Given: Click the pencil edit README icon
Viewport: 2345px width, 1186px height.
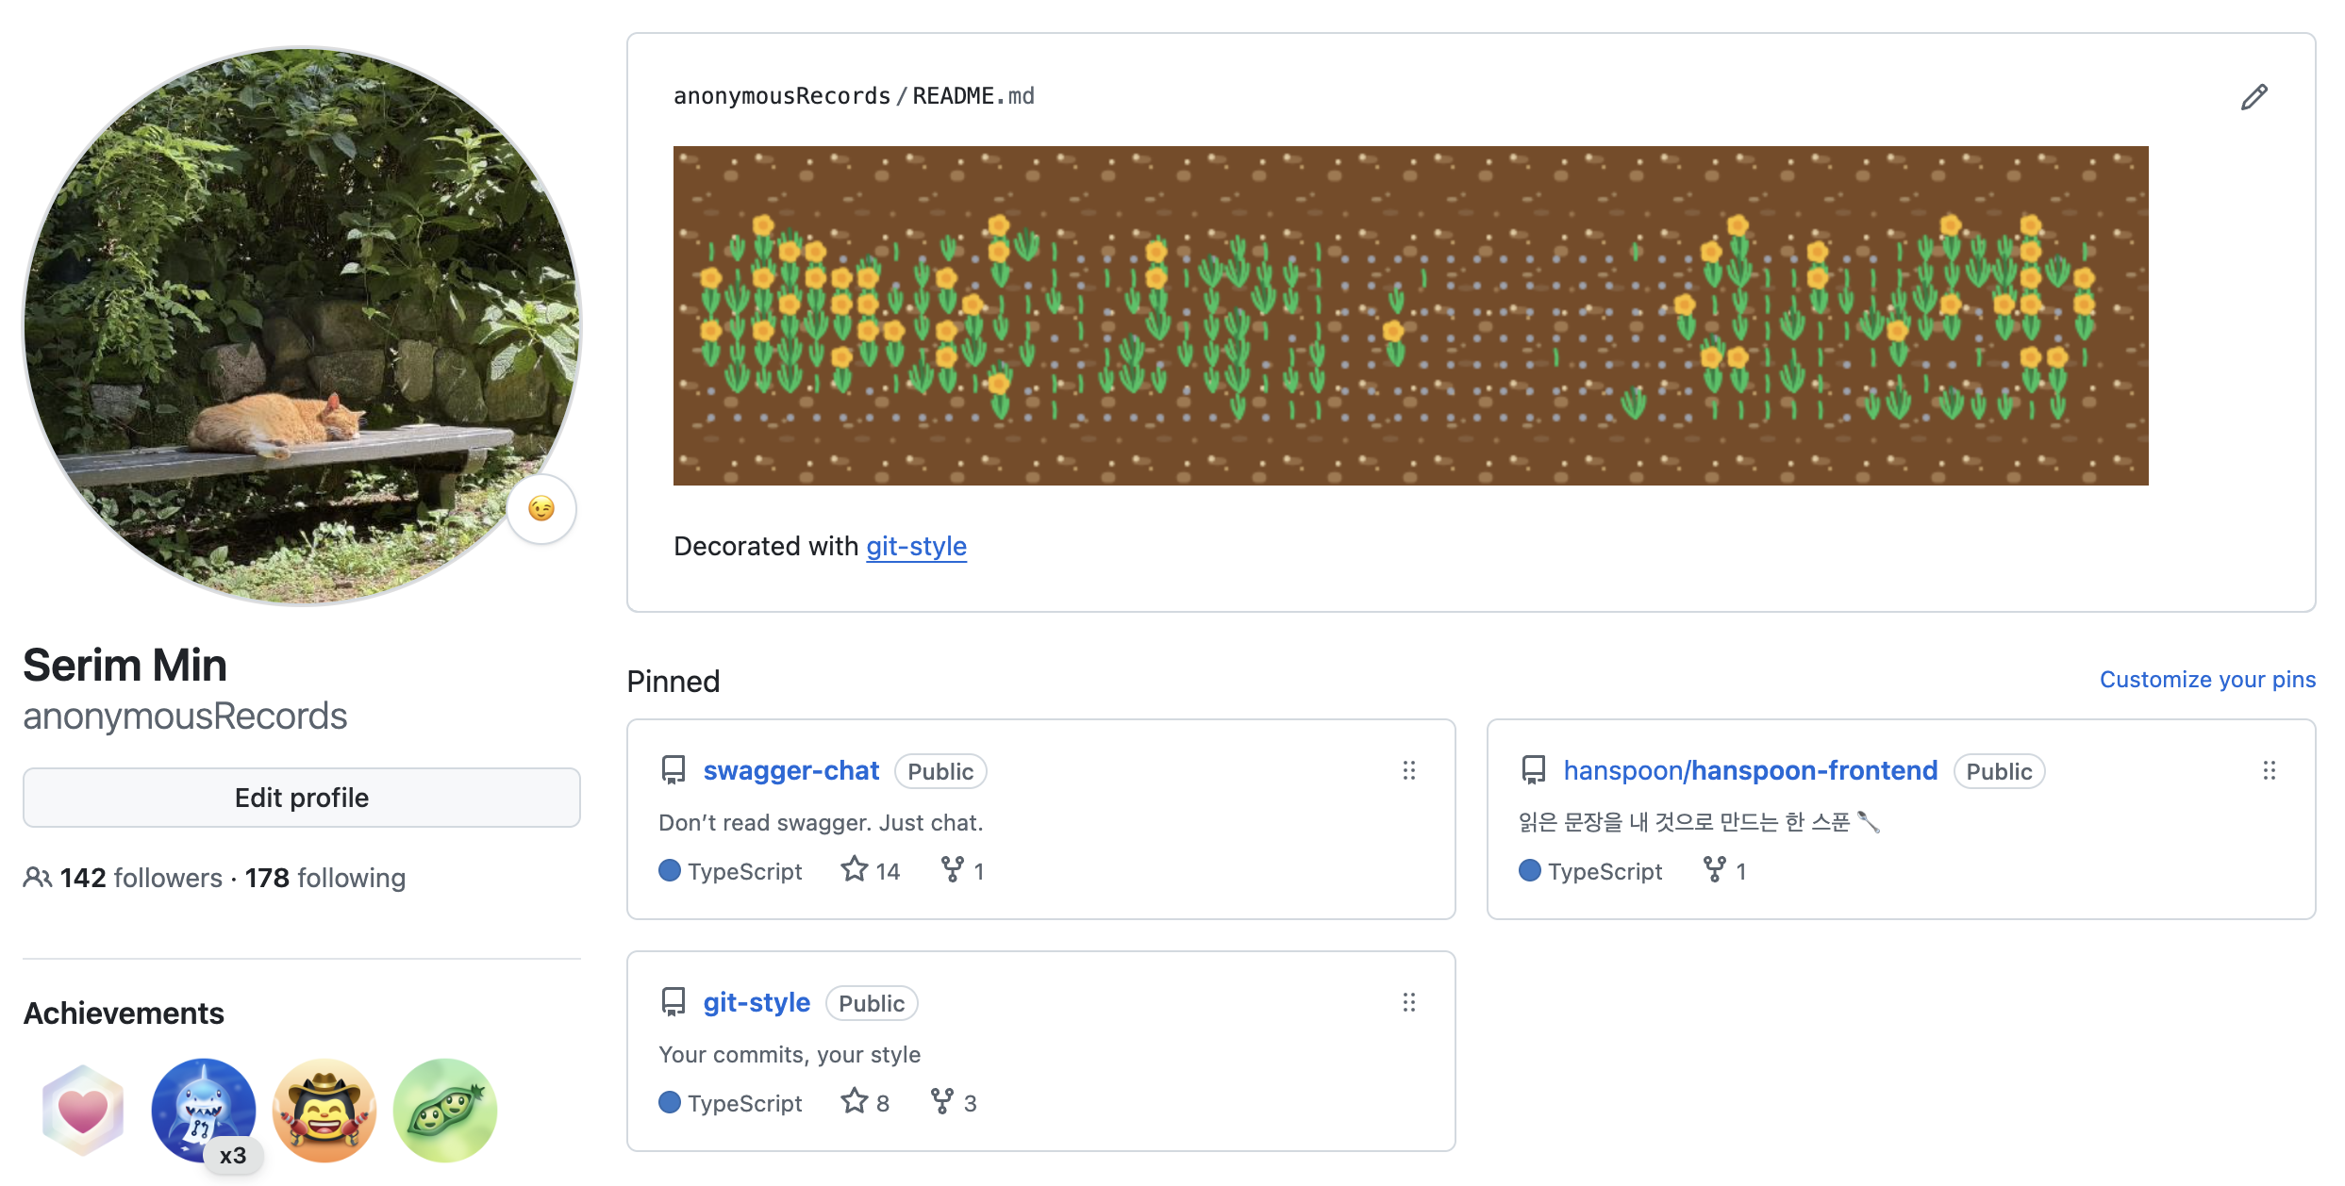Looking at the screenshot, I should [2254, 97].
